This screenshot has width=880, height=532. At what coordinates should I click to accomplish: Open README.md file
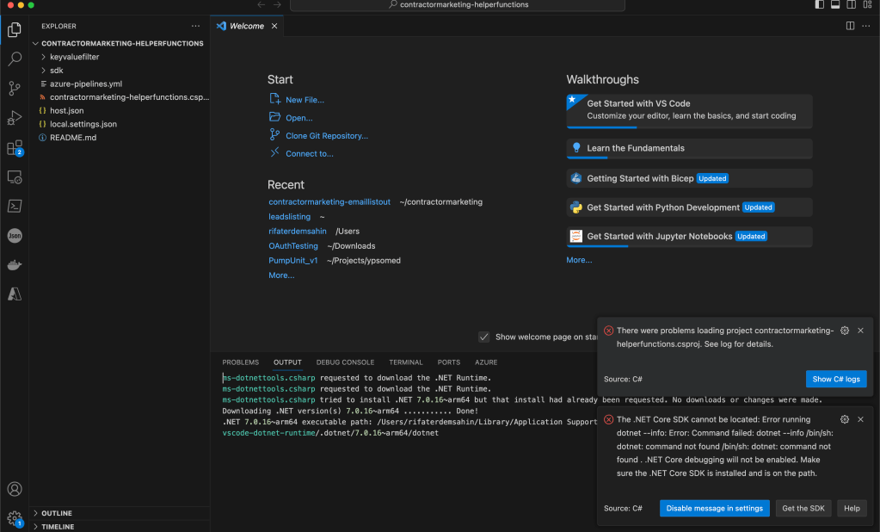[120, 138]
